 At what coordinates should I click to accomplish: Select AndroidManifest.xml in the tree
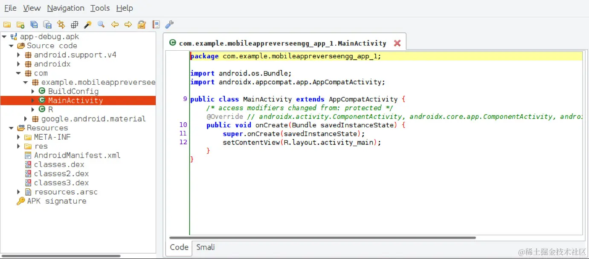[x=77, y=155]
